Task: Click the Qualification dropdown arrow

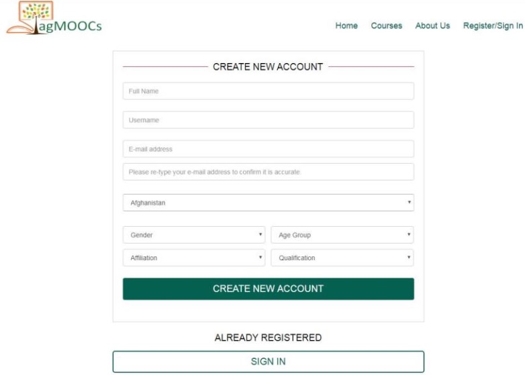Action: tap(408, 258)
